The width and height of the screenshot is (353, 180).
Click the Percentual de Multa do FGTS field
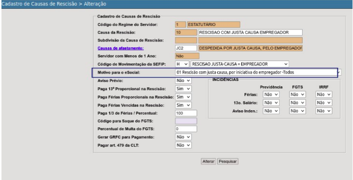[x=186, y=129]
